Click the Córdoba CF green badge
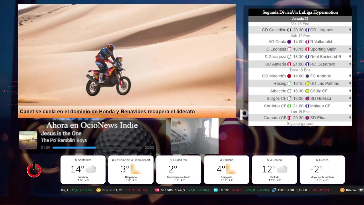Screen dimensions: 364x205 click(289, 106)
